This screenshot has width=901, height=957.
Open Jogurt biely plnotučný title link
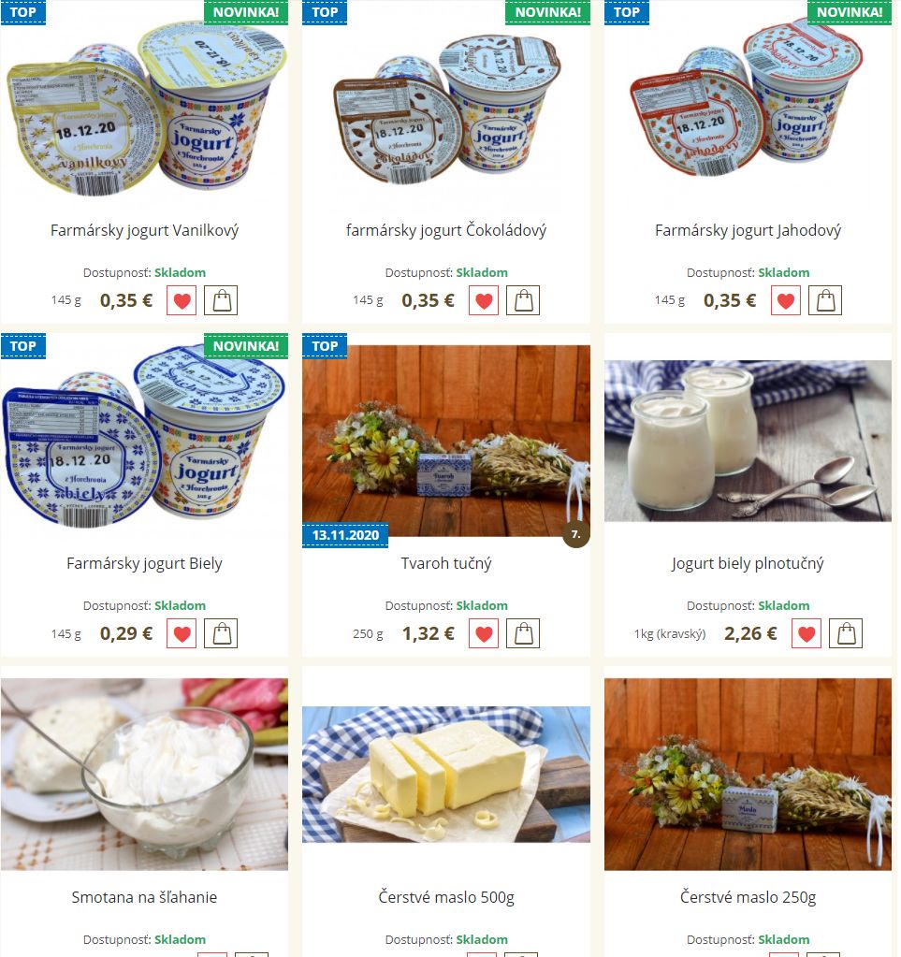click(748, 563)
